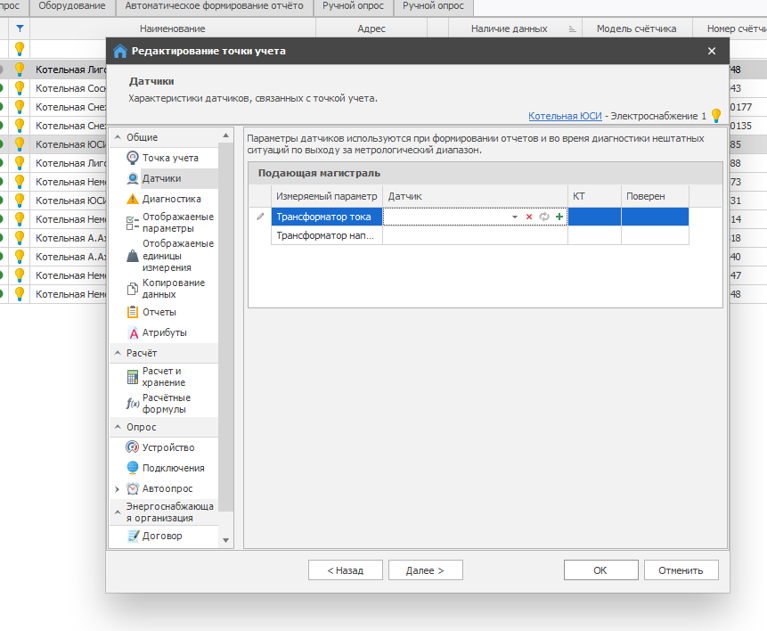
Task: Collapse the Общие group
Action: (118, 137)
